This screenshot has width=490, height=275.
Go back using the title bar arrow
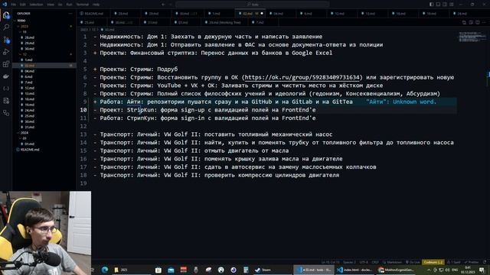[x=163, y=5]
